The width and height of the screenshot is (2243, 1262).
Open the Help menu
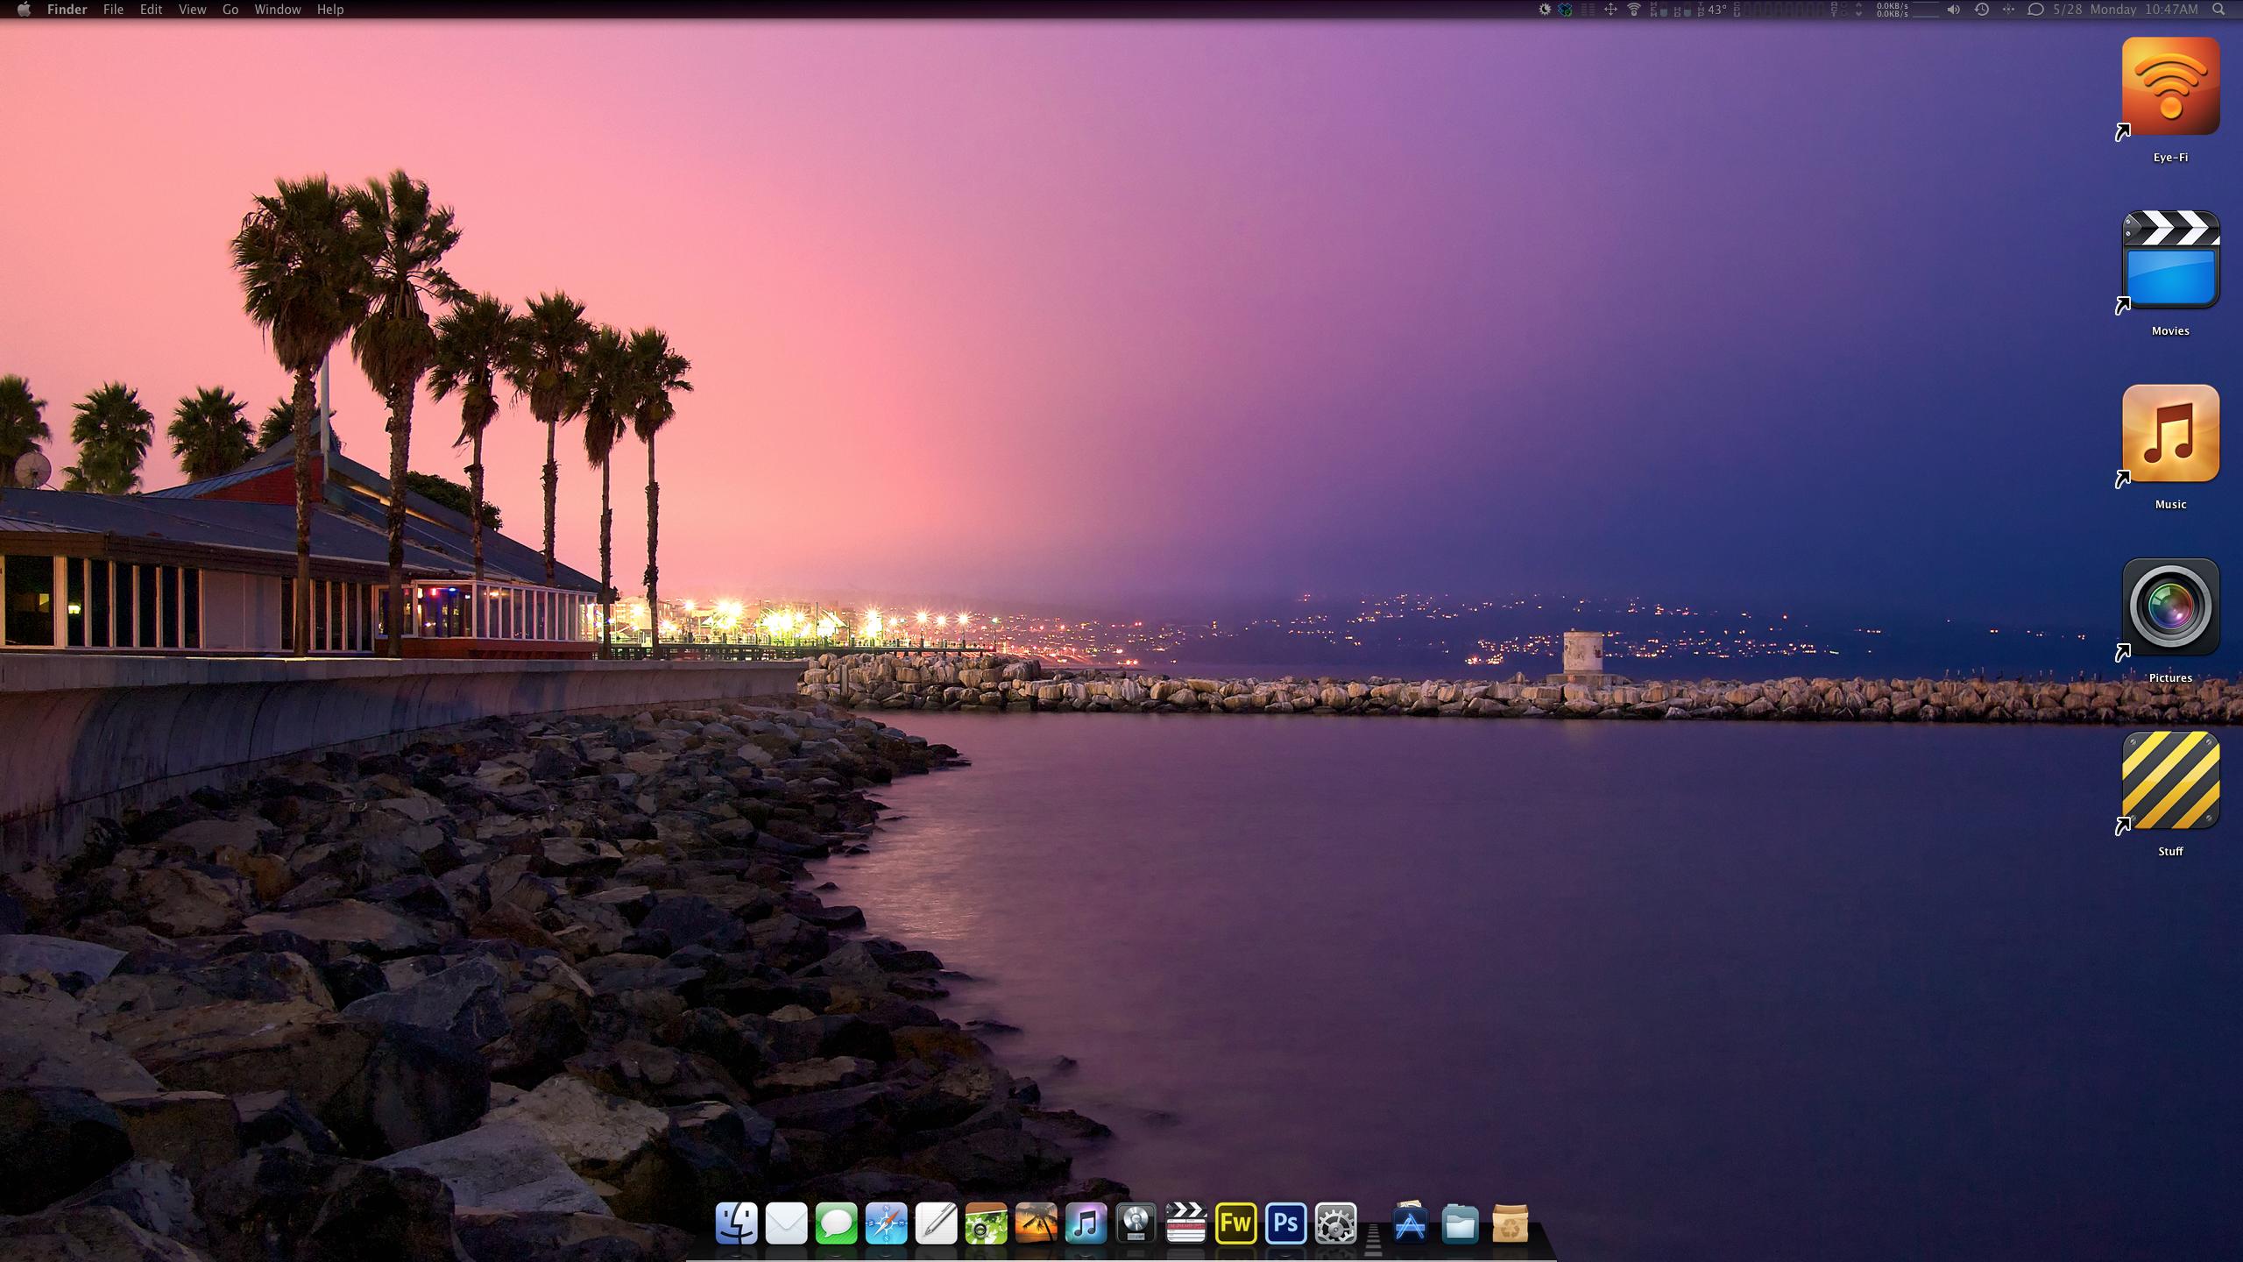pyautogui.click(x=329, y=10)
